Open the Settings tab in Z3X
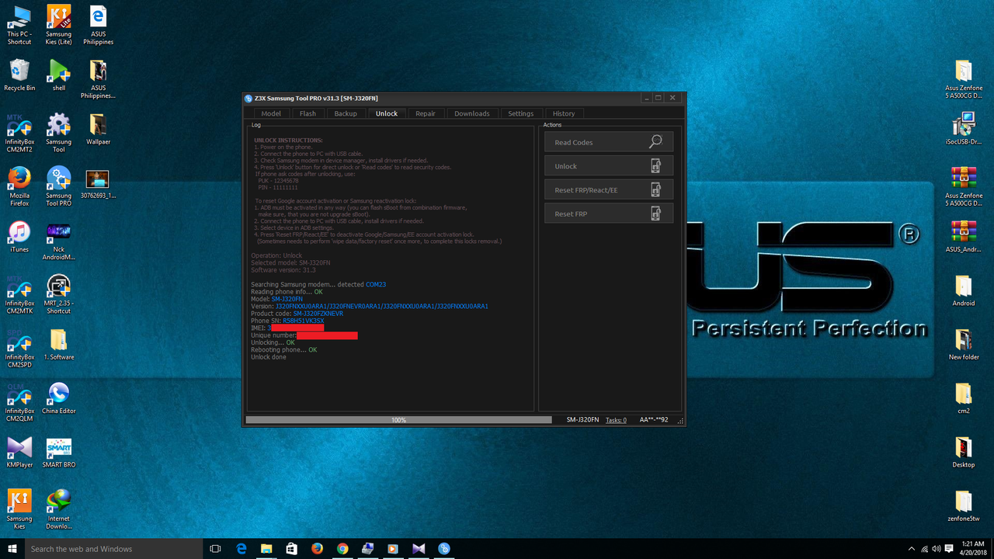 (521, 113)
